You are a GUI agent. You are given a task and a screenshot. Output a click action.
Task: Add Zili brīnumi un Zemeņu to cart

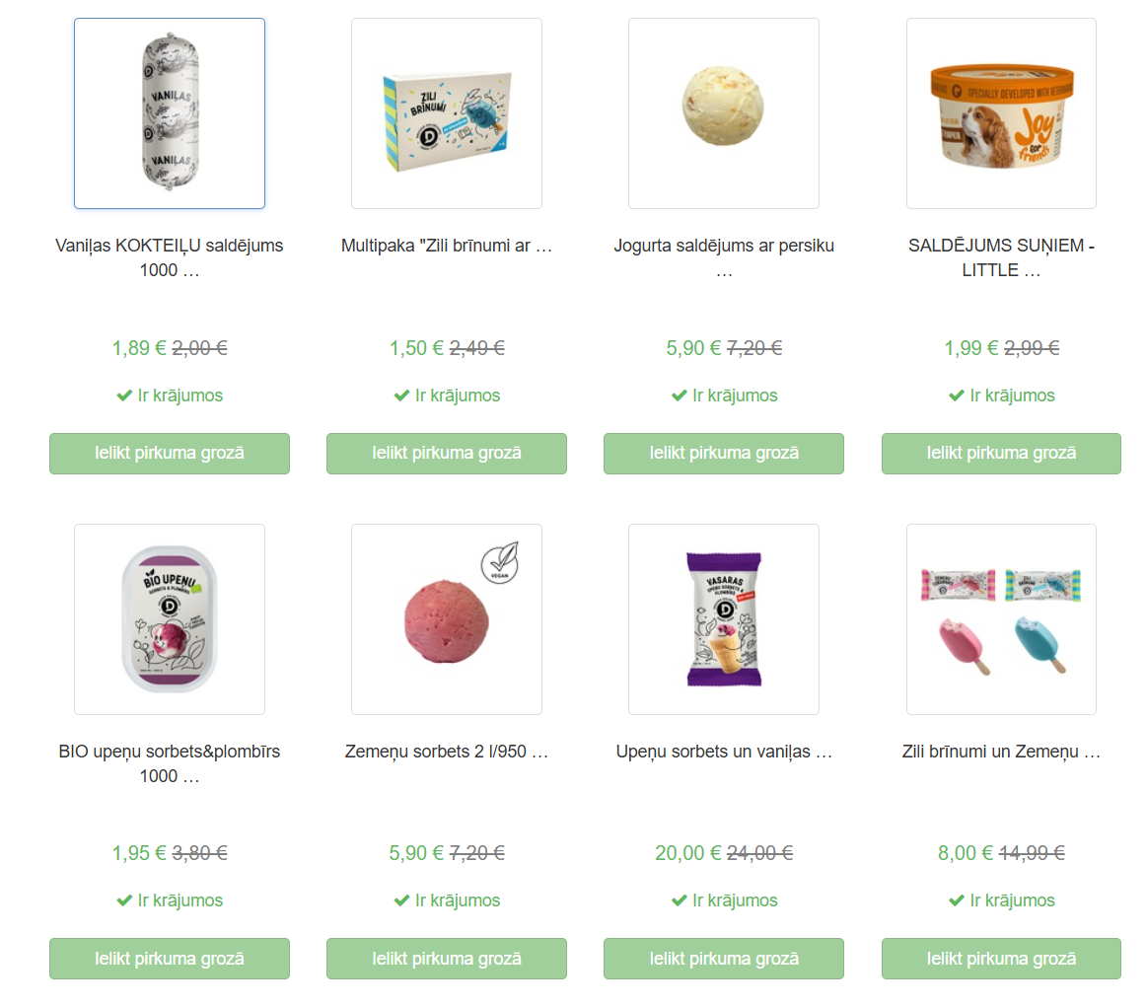[x=1001, y=959]
